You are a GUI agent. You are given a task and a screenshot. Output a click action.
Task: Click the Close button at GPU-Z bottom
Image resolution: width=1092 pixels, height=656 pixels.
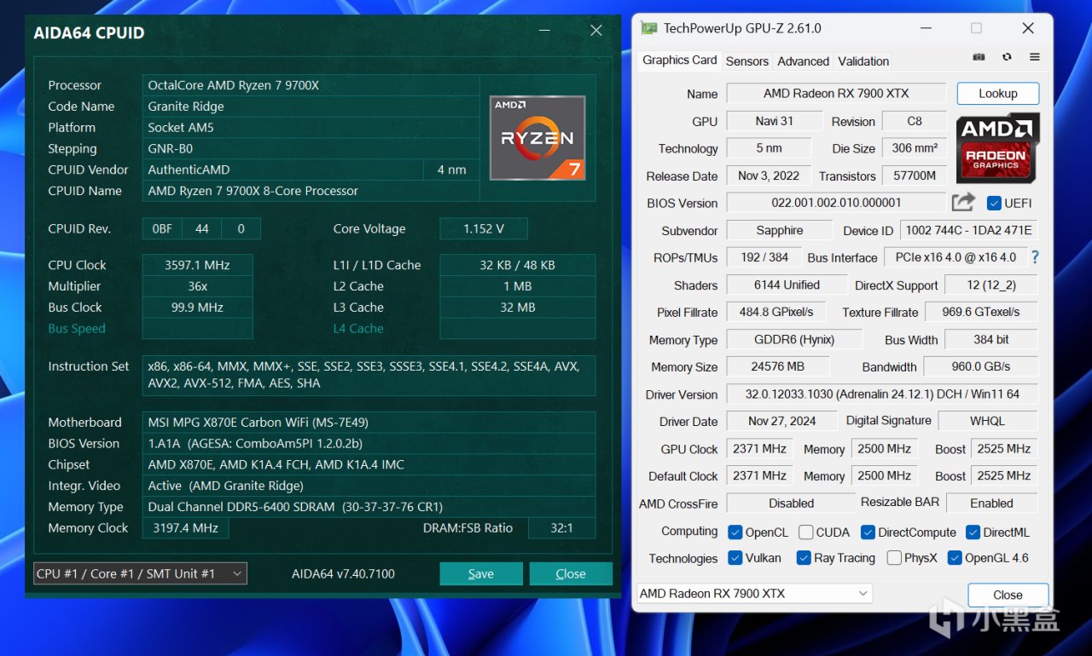click(1008, 595)
